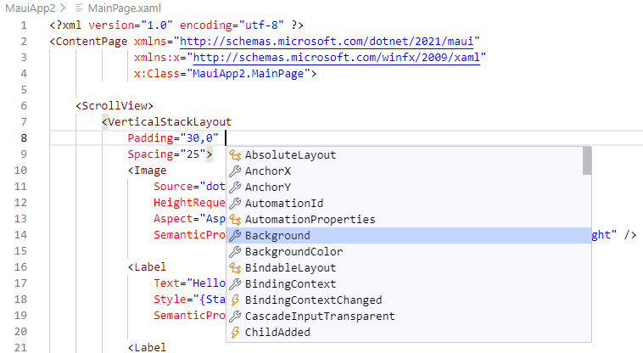Select BindableLayout completion item

[x=409, y=268]
